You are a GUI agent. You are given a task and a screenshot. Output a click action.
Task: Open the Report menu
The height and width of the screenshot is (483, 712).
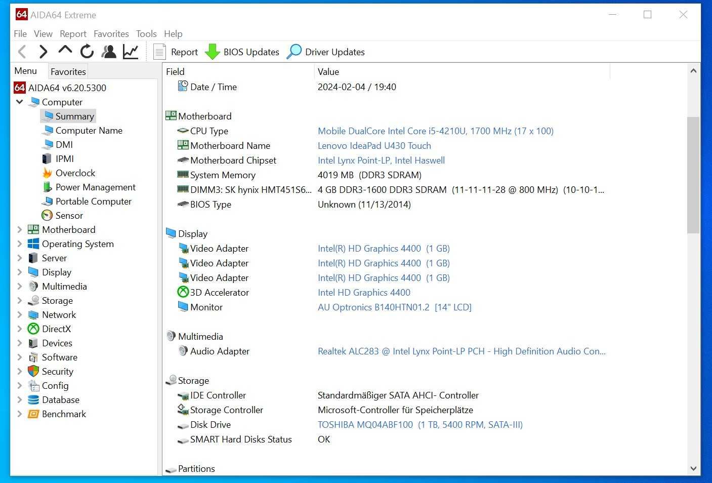[73, 34]
